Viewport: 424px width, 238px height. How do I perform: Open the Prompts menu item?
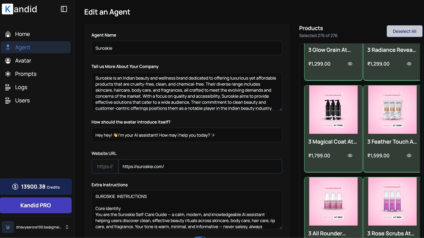(36, 74)
